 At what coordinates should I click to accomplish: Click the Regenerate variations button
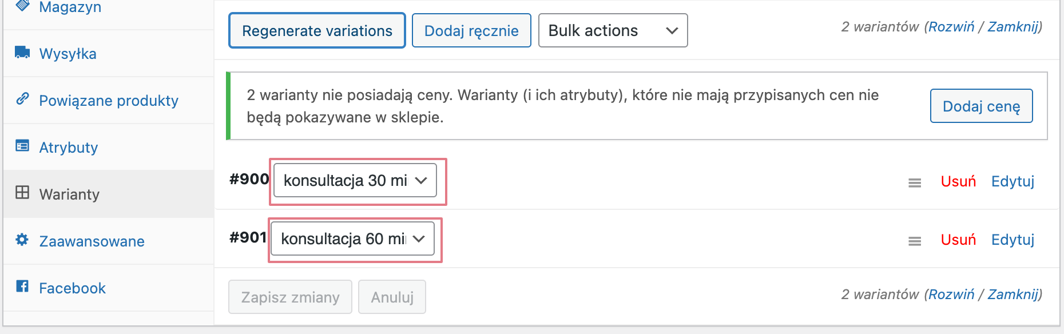click(x=317, y=30)
